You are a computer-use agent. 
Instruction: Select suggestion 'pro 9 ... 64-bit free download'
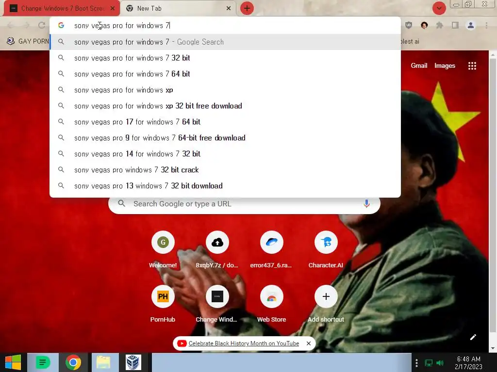[x=225, y=138]
